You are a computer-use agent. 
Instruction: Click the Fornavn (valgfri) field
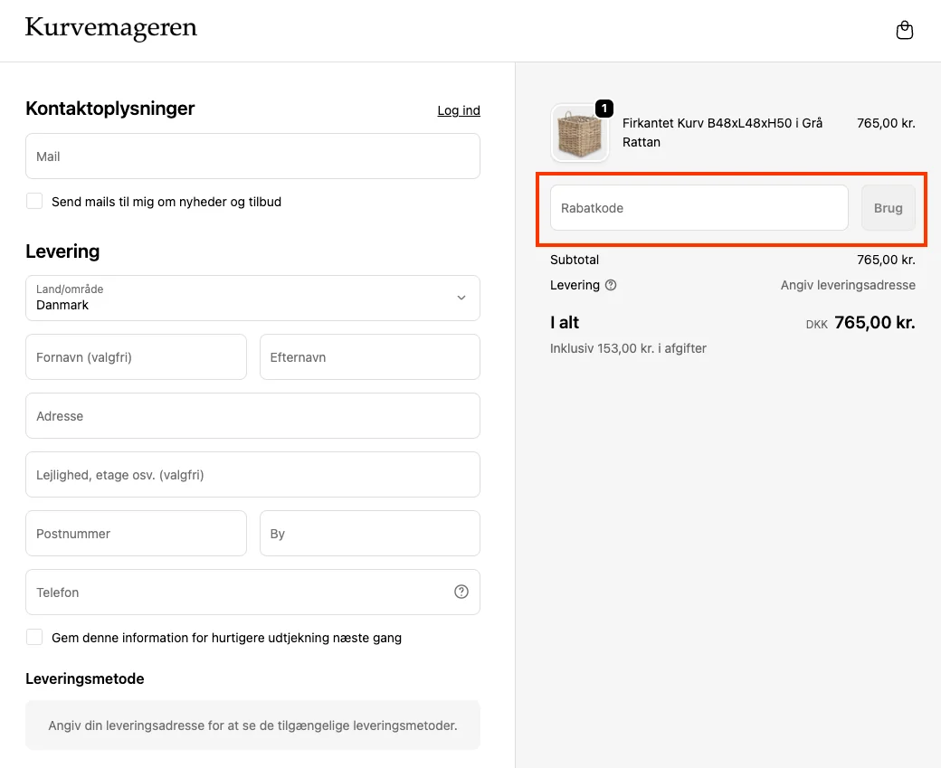click(136, 356)
